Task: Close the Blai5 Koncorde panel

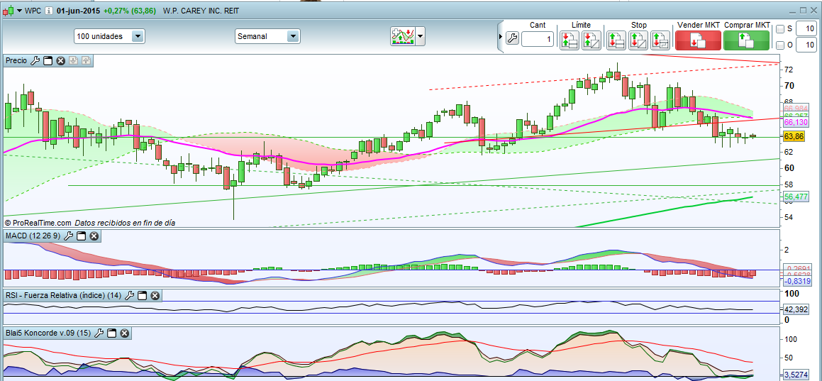Action: (124, 333)
